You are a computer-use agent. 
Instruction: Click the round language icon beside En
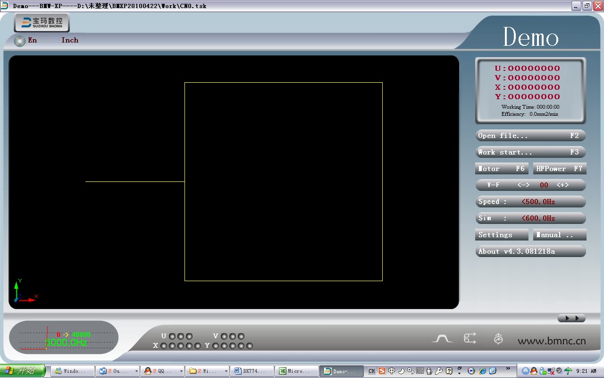click(19, 41)
